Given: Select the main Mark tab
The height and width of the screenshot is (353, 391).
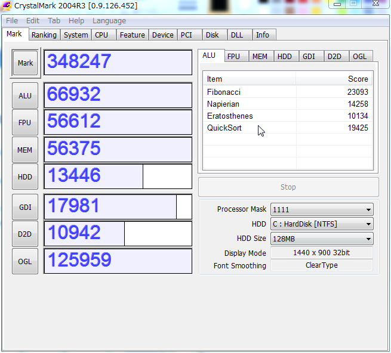Looking at the screenshot, I should click(14, 34).
